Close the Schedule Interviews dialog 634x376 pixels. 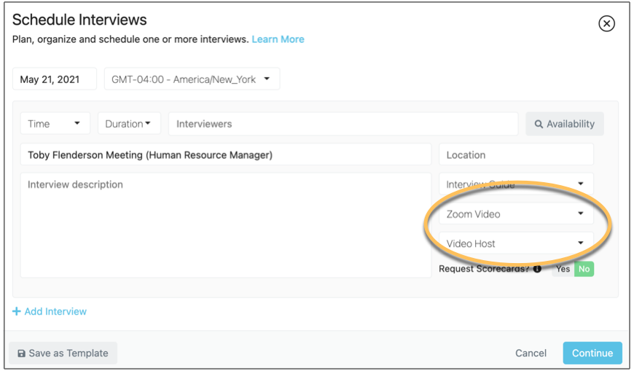(606, 23)
